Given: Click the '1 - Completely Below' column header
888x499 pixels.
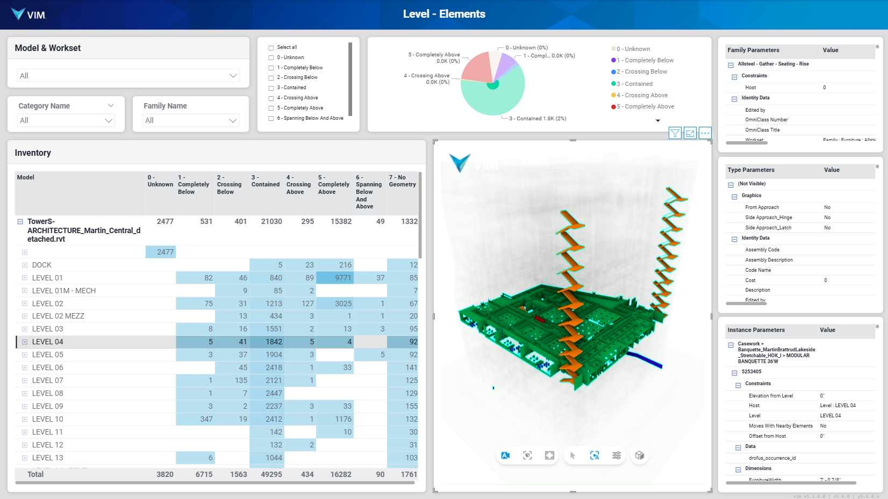Looking at the screenshot, I should (193, 184).
